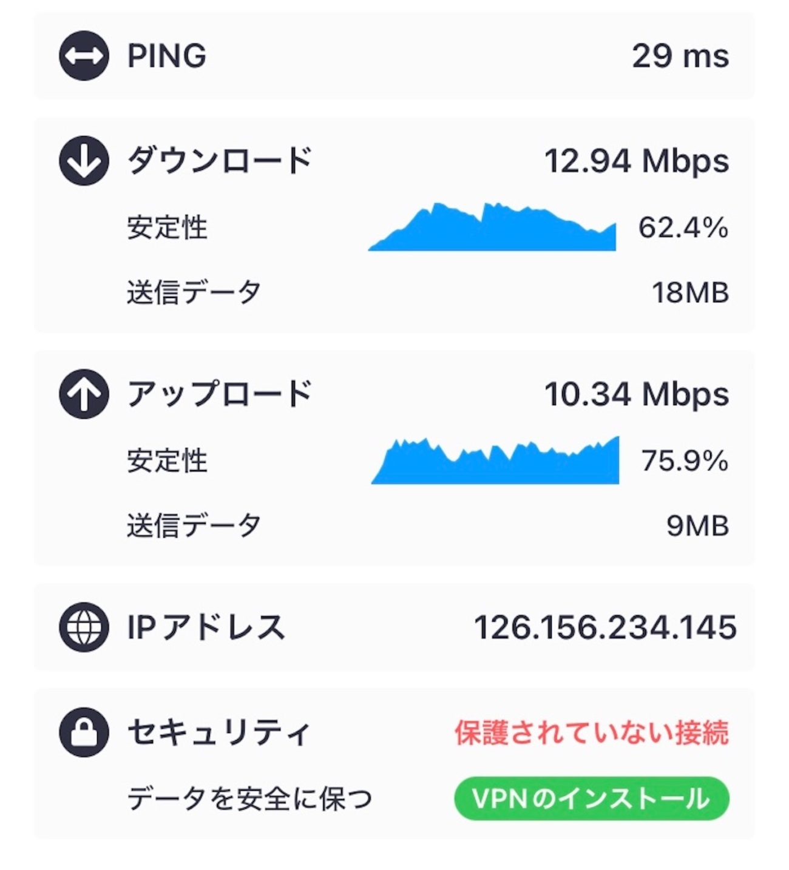Click the セキュリティ section label
The width and height of the screenshot is (789, 870).
pos(218,732)
